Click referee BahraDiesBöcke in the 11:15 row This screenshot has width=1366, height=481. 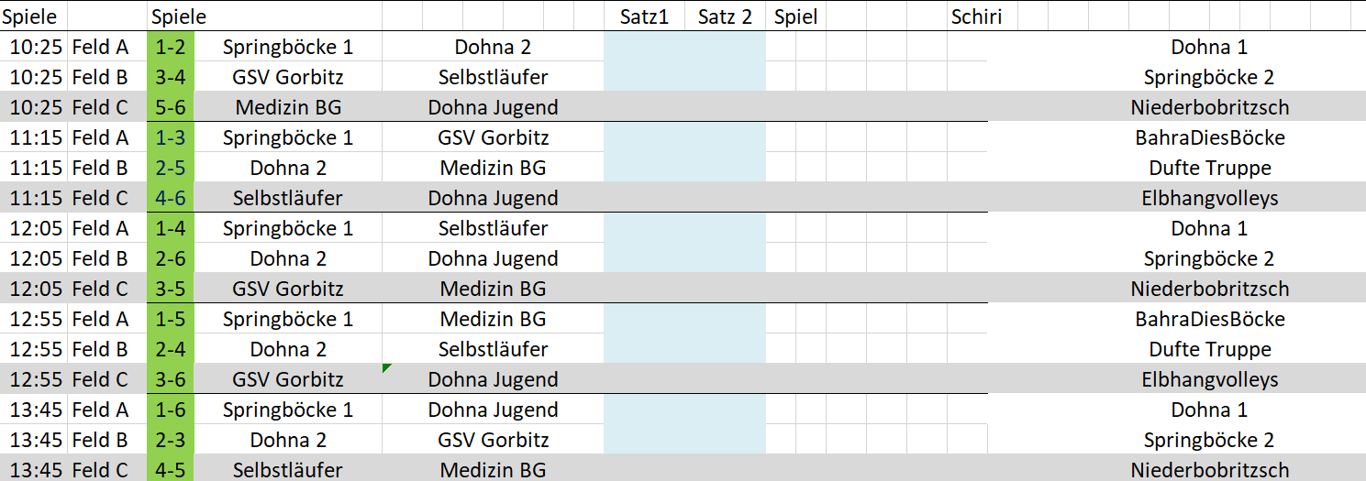click(1209, 137)
